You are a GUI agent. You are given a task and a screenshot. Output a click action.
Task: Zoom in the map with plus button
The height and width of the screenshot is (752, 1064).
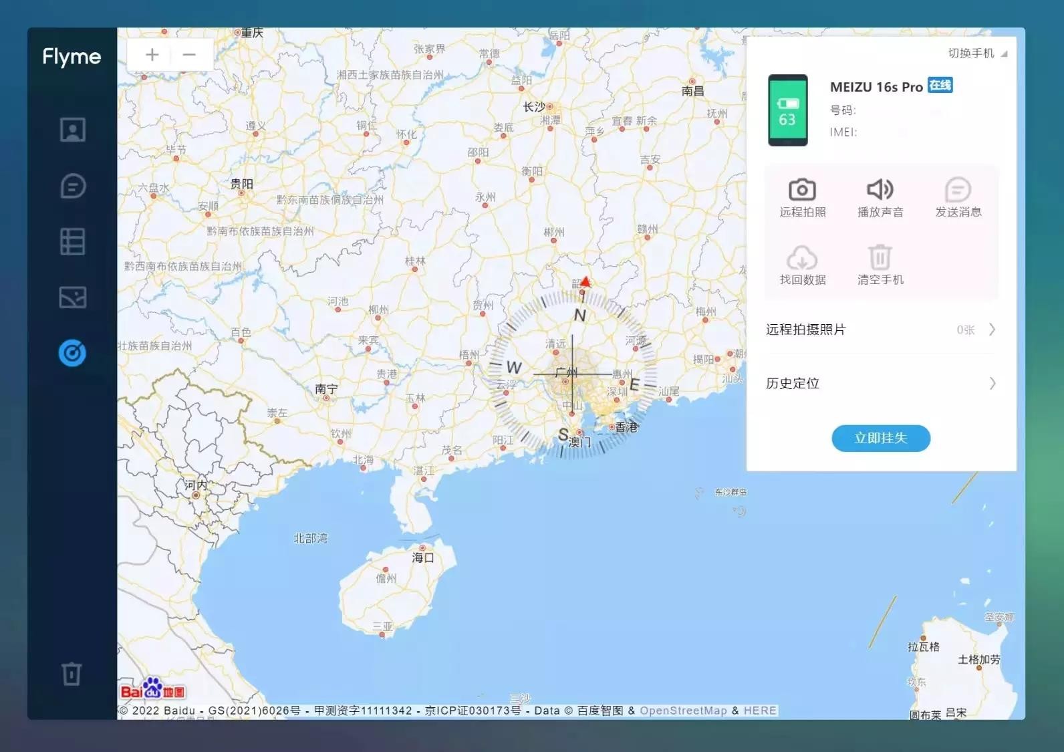pyautogui.click(x=152, y=55)
